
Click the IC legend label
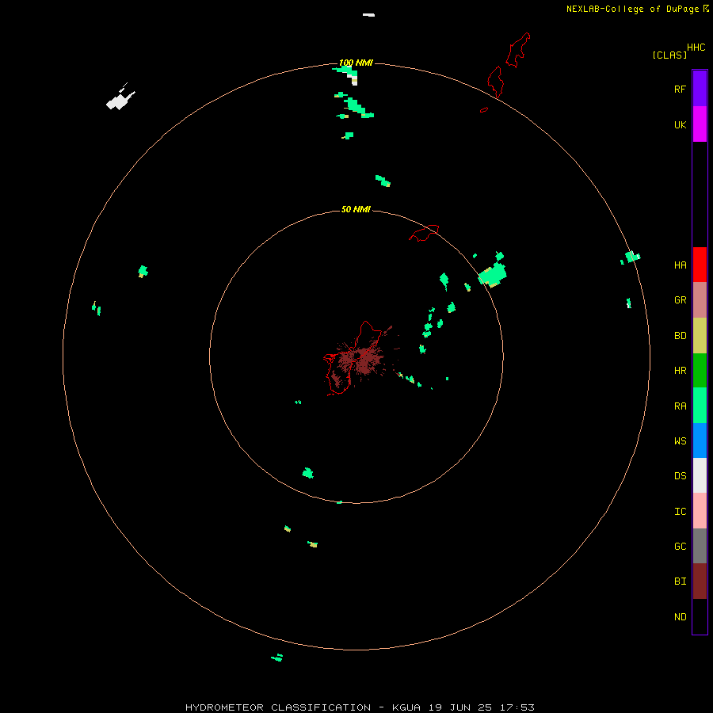pyautogui.click(x=680, y=512)
